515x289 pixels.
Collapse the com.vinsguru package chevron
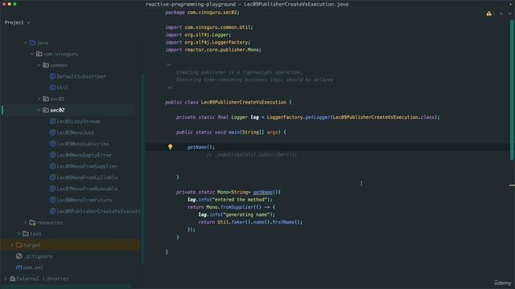[32, 54]
